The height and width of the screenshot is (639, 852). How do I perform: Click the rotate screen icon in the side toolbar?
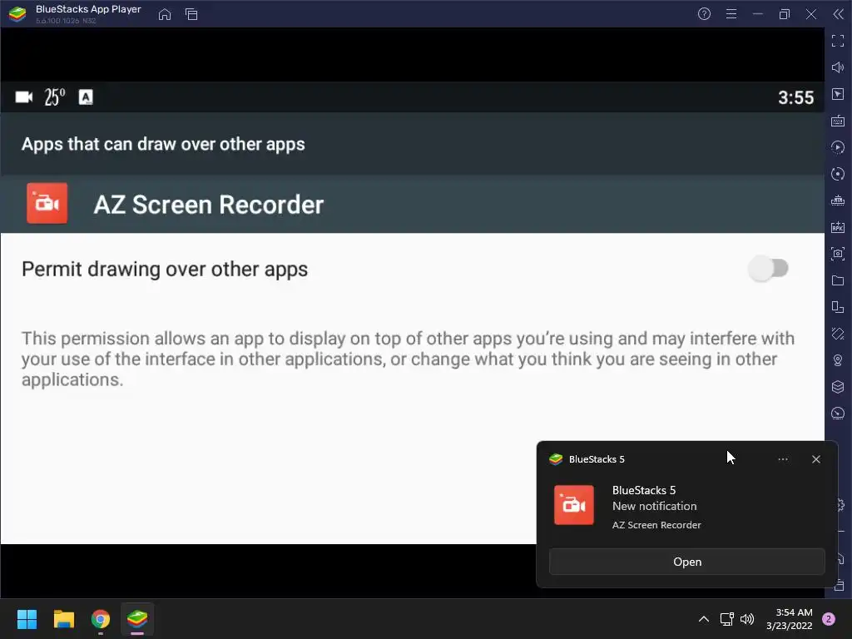click(x=838, y=334)
